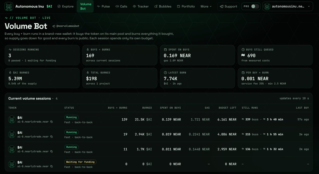Click the account avatar in header
319x174 pixels.
coord(267,6)
